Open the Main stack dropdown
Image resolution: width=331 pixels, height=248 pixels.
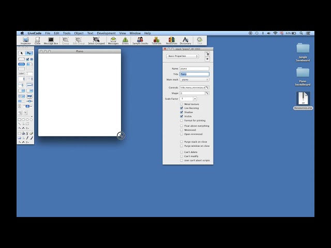[x=194, y=80]
